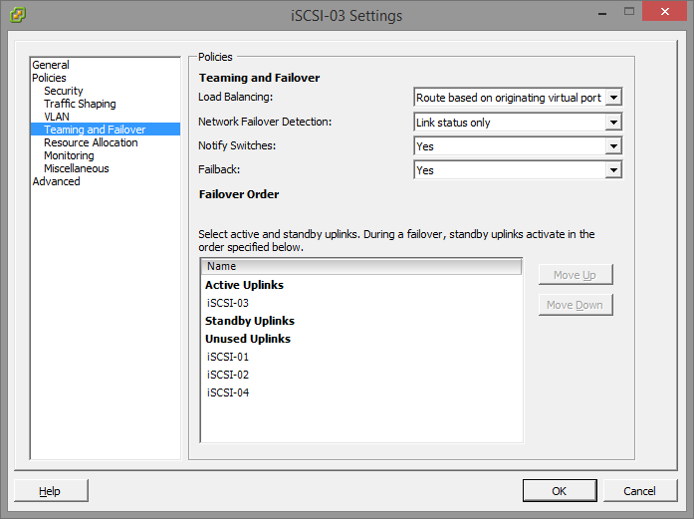Click the Name column header
This screenshot has height=519, width=694.
pos(361,266)
